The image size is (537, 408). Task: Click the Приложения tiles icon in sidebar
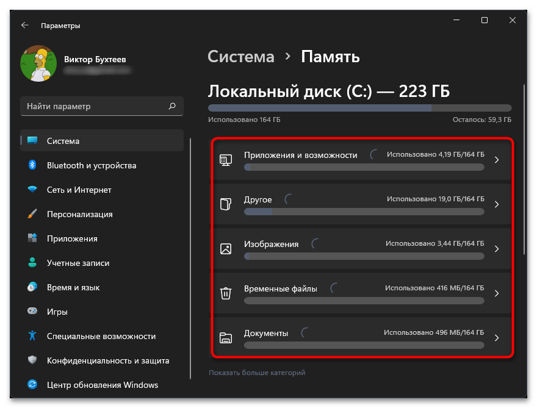pos(32,238)
